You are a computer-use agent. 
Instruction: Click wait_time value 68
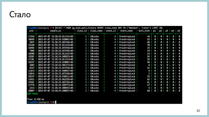pyautogui.click(x=149, y=91)
